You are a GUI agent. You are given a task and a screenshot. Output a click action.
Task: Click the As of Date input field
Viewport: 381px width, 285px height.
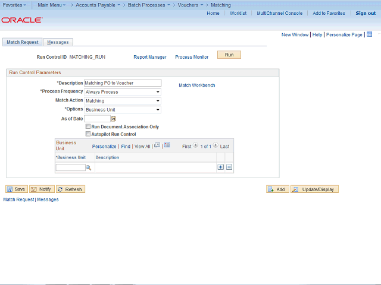pyautogui.click(x=97, y=119)
